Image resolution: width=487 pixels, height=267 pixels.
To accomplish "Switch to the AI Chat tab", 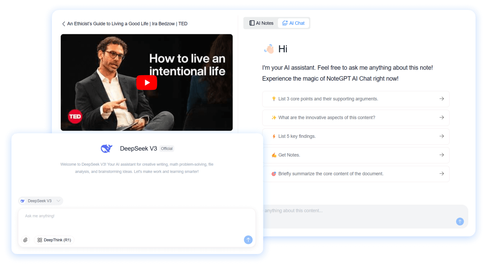I will point(293,23).
